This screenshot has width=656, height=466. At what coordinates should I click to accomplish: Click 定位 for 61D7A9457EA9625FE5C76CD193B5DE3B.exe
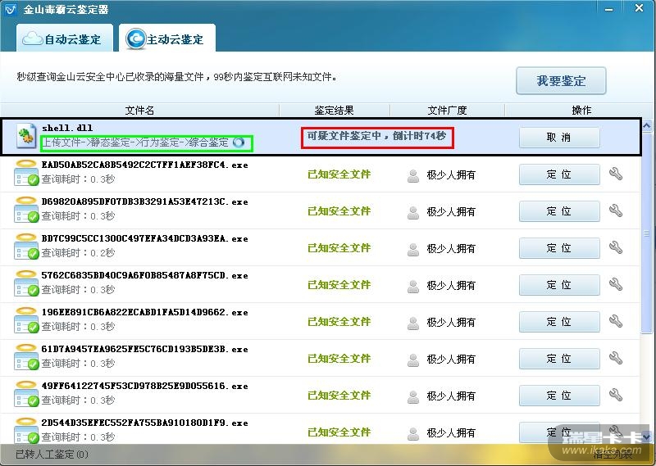click(x=559, y=358)
